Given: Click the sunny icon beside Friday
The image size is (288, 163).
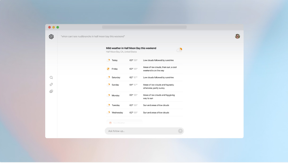Looking at the screenshot, I should 108,69.
